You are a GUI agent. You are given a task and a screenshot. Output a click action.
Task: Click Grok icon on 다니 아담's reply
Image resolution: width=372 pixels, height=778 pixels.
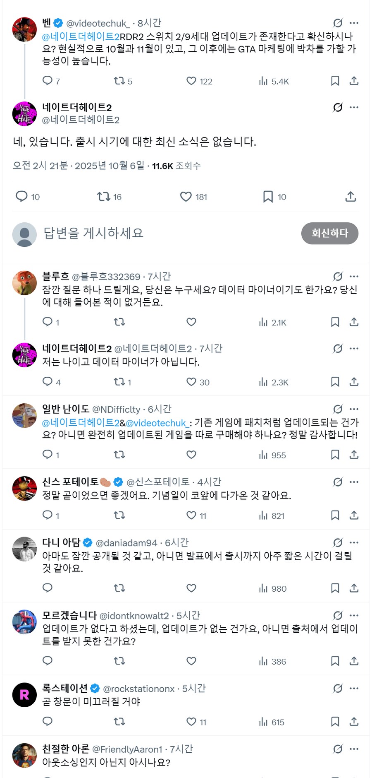coord(338,543)
